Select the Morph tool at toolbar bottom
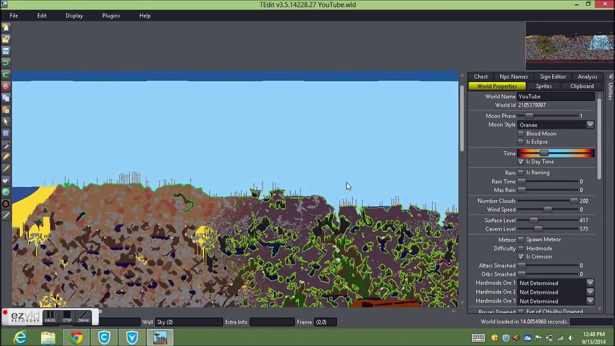The width and height of the screenshot is (615, 346). coord(6,216)
